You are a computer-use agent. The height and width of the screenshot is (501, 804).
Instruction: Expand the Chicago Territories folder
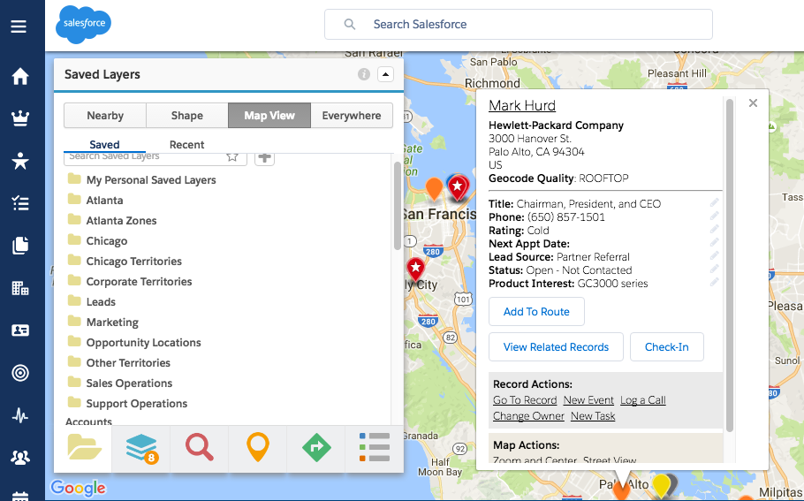pyautogui.click(x=125, y=261)
